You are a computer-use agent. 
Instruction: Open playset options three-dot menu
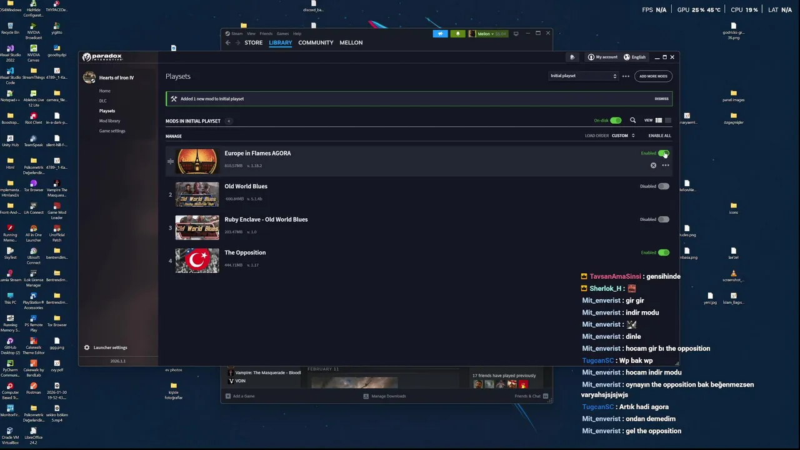pos(626,76)
